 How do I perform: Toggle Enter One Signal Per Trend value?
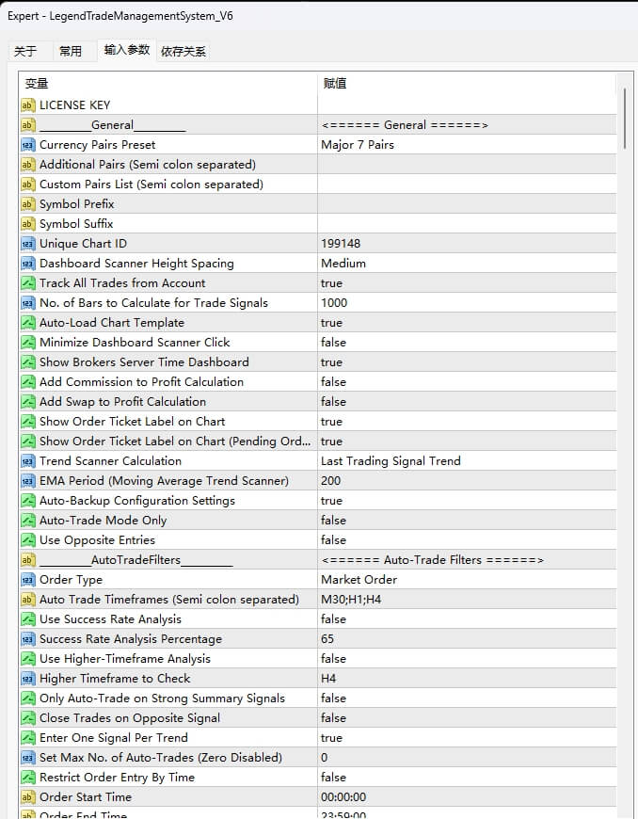(467, 738)
